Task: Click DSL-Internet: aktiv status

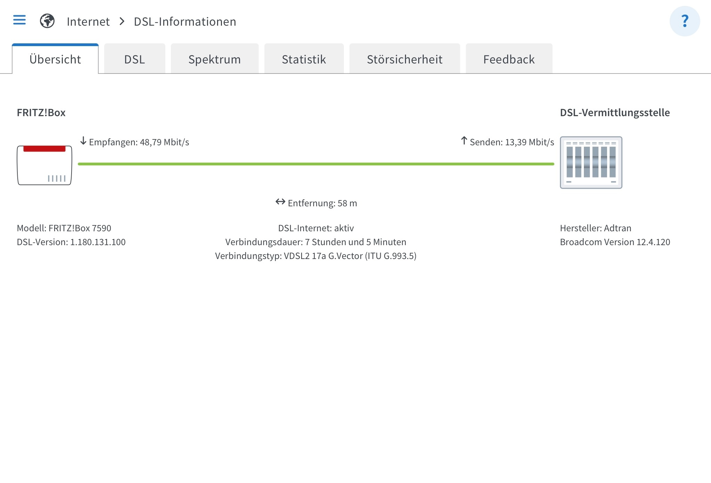Action: pos(316,228)
